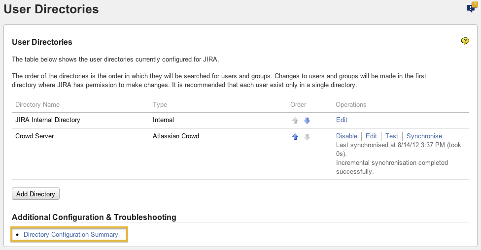Click the Operations column header

[351, 104]
